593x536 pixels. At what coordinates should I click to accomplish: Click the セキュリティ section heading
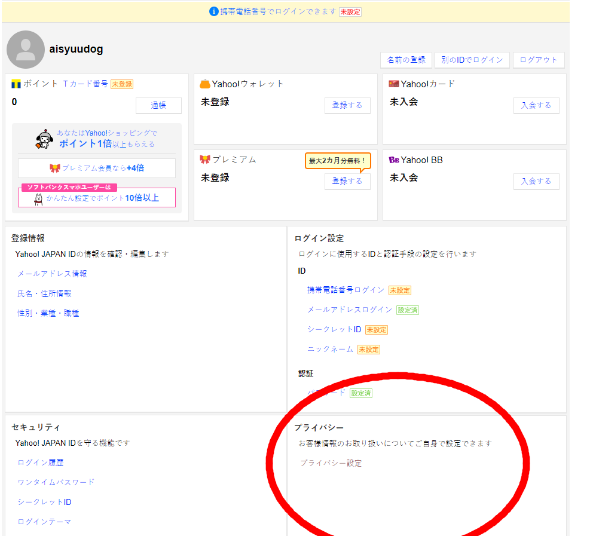36,427
